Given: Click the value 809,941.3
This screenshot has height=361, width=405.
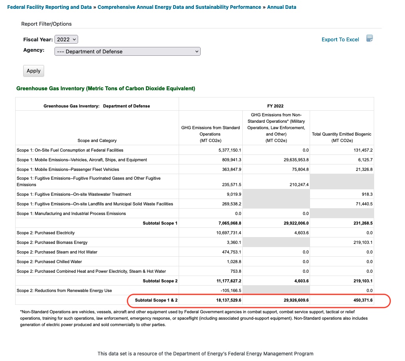Looking at the screenshot, I should [x=232, y=160].
